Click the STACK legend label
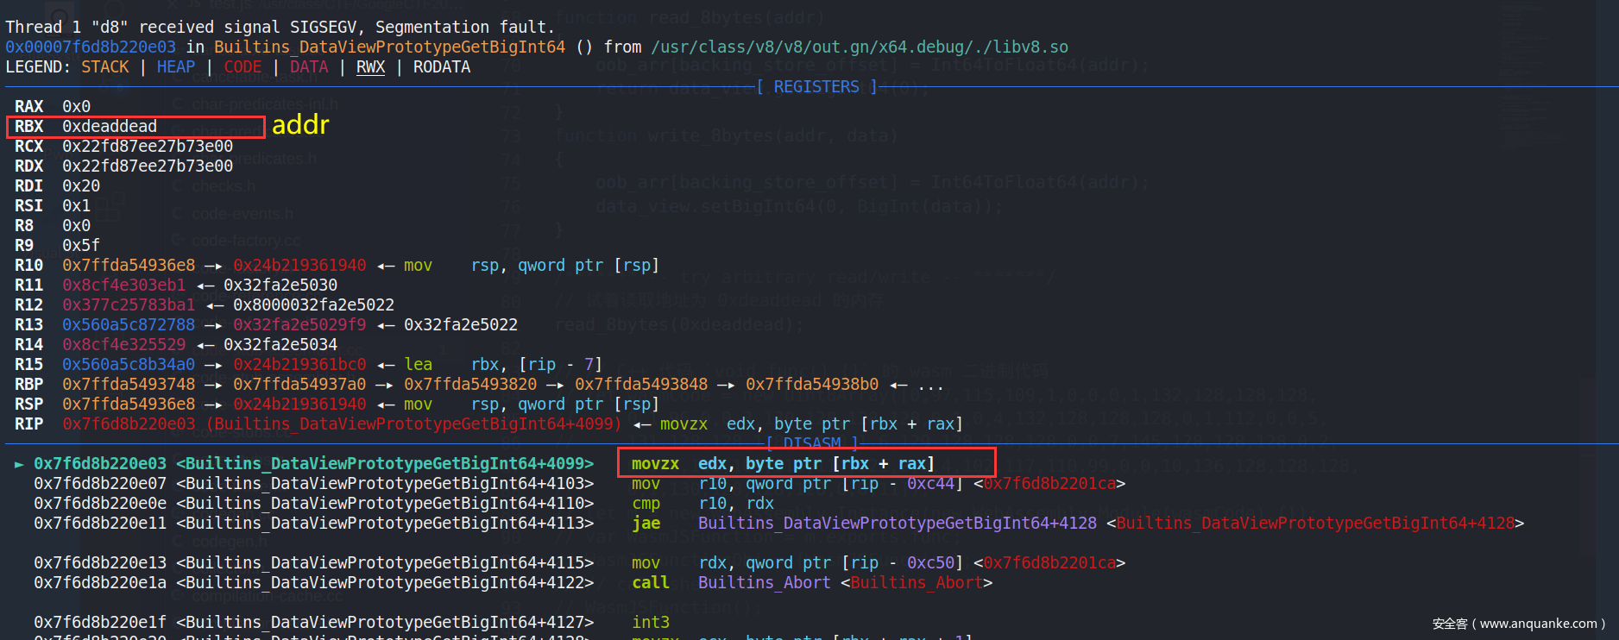1619x640 pixels. (105, 67)
